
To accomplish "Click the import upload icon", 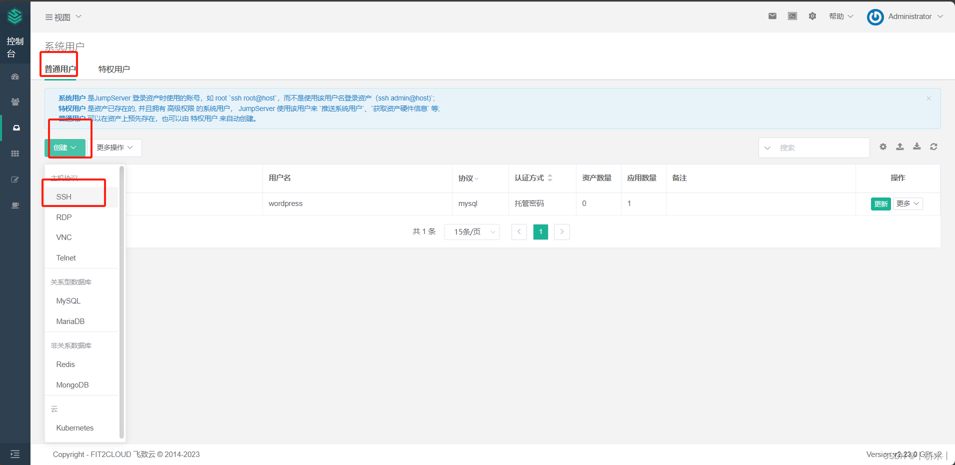I will pyautogui.click(x=900, y=146).
